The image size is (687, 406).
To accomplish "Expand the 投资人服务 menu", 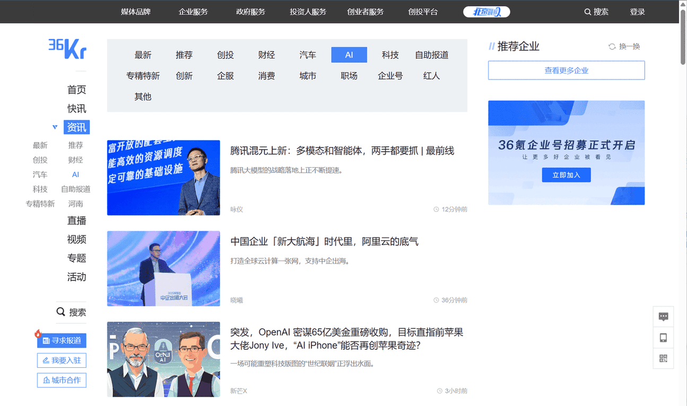I will coord(308,12).
